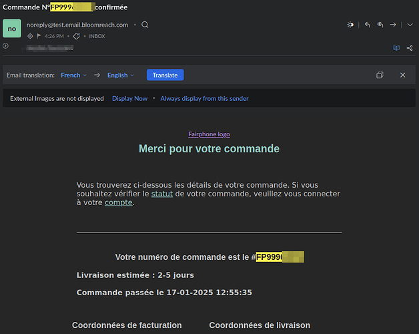Viewport: 419px width, 334px height.
Task: Click the tag label icon
Action: [77, 36]
